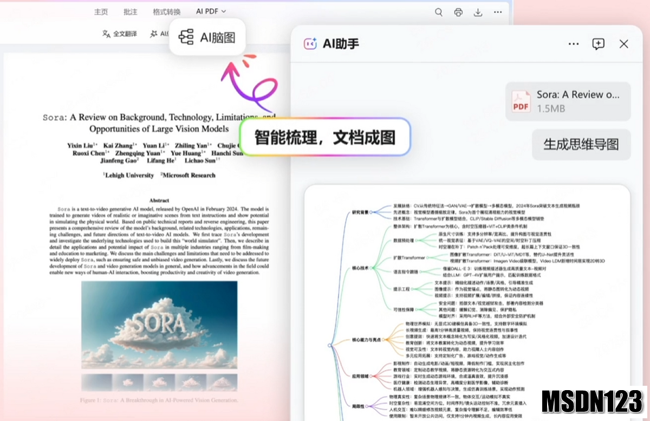
Task: Collapse the 提示工程 branch node
Action: coord(413,289)
